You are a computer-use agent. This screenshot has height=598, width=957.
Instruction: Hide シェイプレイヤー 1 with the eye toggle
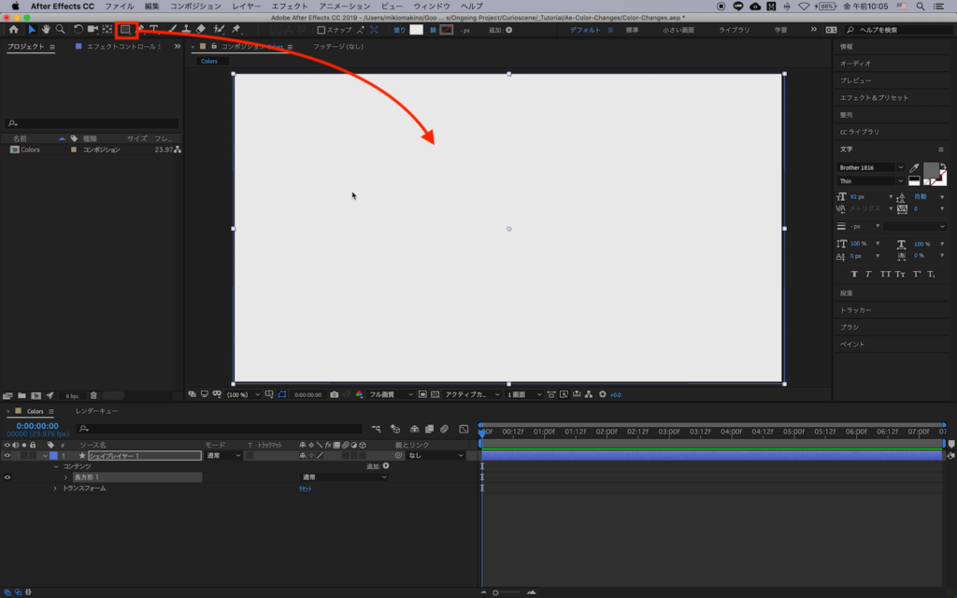coord(7,455)
